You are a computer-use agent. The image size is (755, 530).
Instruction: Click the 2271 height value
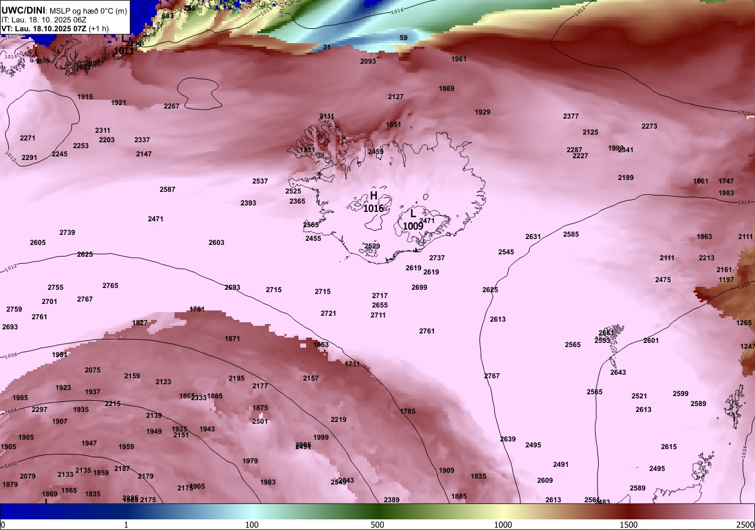[x=28, y=138]
